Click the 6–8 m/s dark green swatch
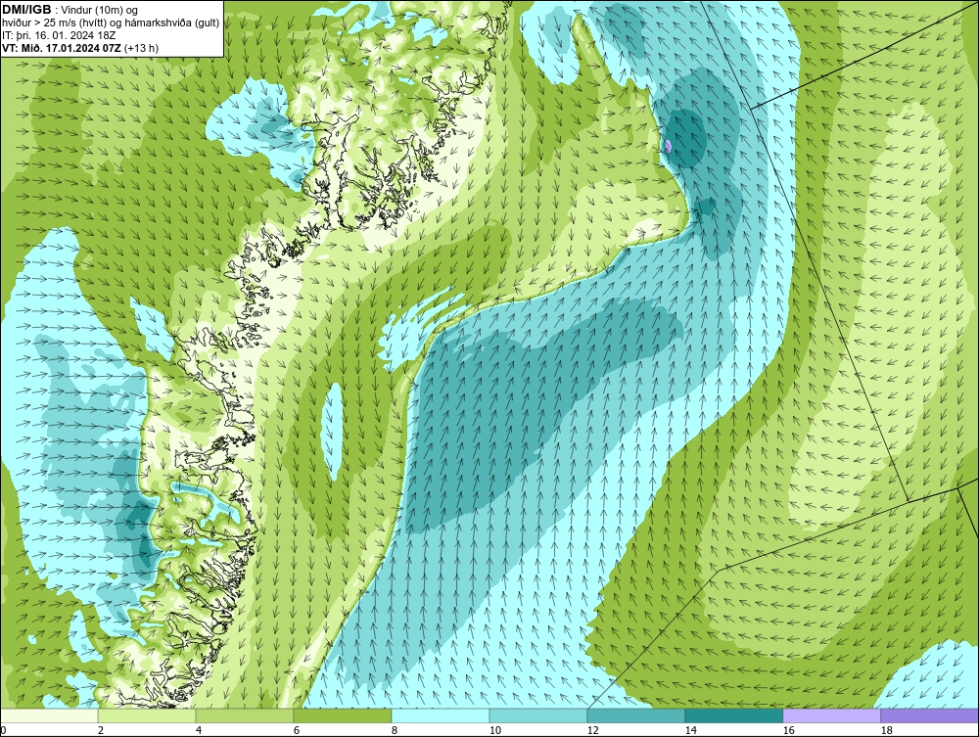Image resolution: width=979 pixels, height=737 pixels. [x=342, y=715]
